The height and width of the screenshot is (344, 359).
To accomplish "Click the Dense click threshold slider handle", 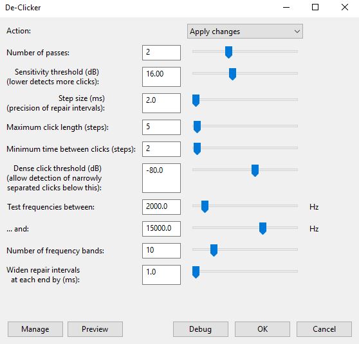I will [x=255, y=170].
